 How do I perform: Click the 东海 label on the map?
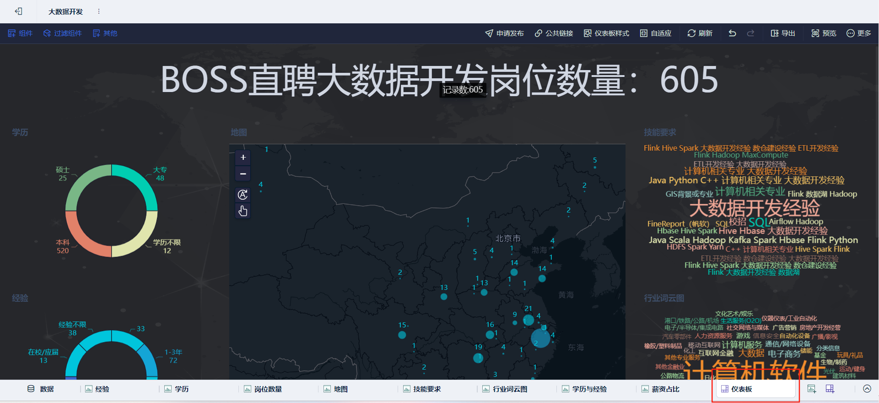click(x=576, y=348)
